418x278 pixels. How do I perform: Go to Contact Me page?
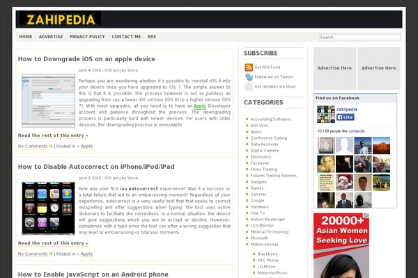tap(126, 37)
